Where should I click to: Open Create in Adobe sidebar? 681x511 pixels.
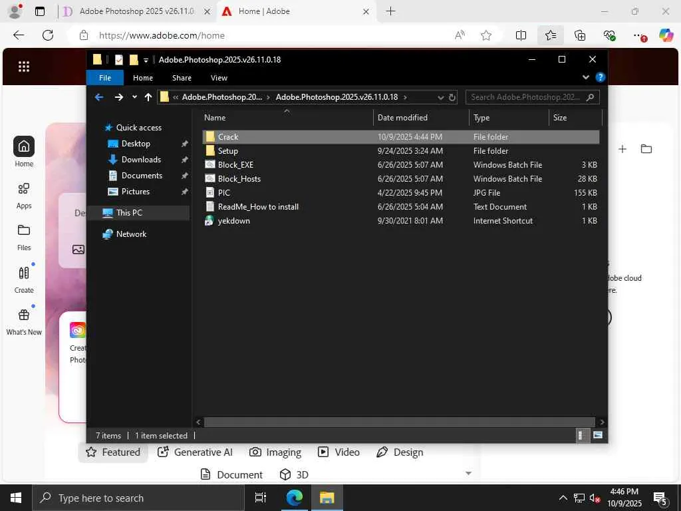tap(24, 280)
